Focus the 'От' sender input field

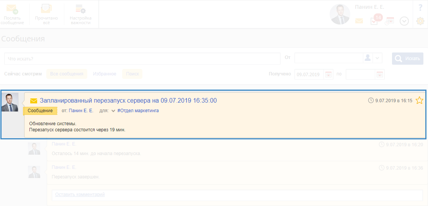coord(328,58)
